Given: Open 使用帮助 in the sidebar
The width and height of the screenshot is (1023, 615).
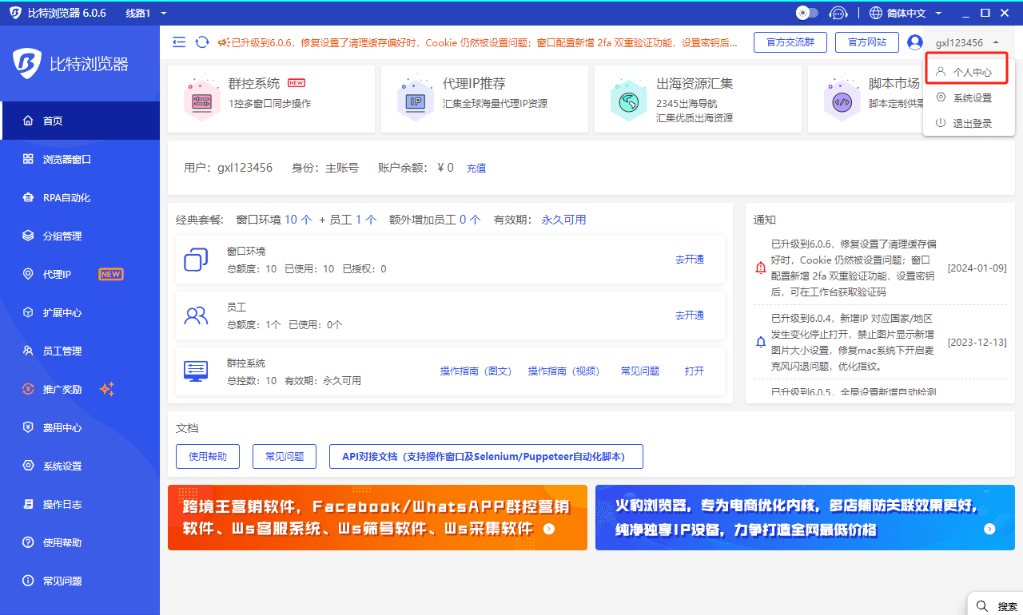Looking at the screenshot, I should [x=80, y=542].
